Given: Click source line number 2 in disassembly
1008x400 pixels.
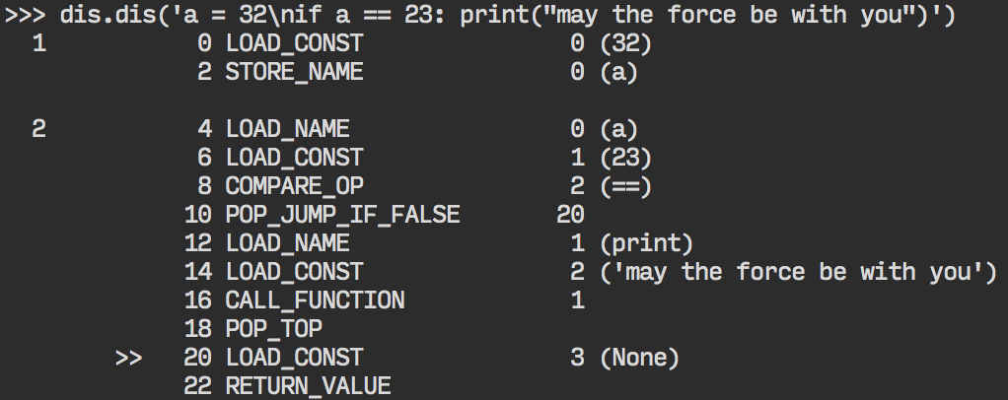Looking at the screenshot, I should tap(38, 129).
